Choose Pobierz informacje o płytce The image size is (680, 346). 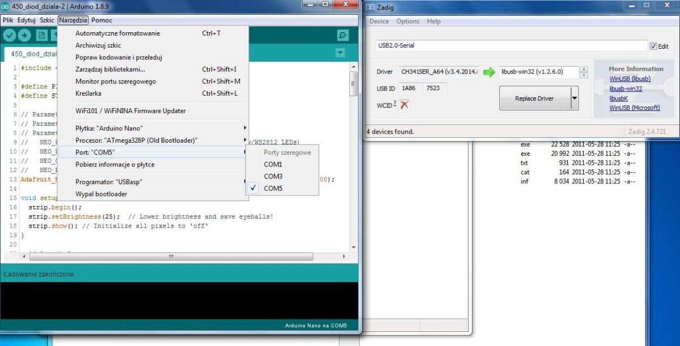(154, 164)
